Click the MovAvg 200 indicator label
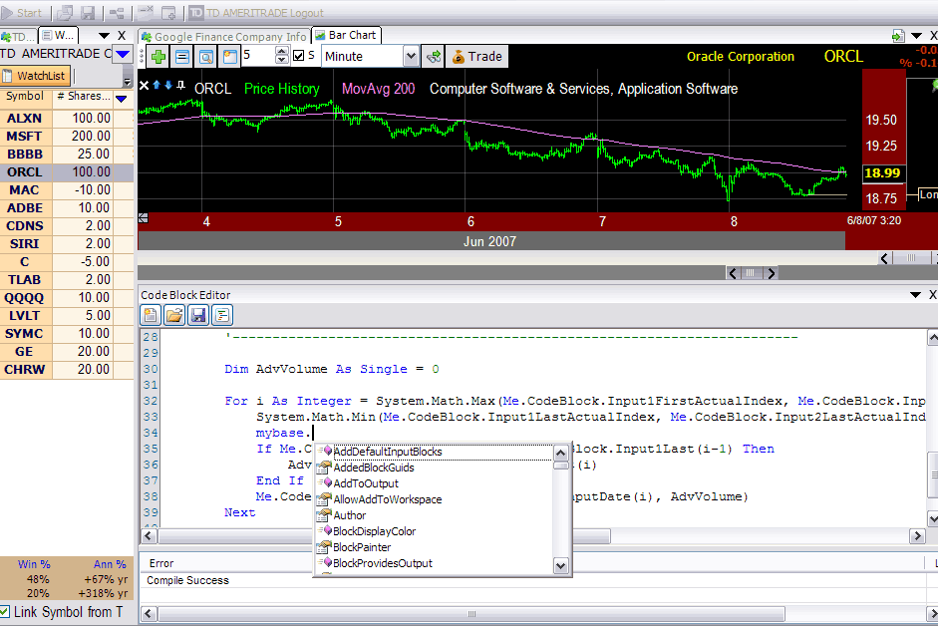The image size is (938, 626). pos(378,89)
